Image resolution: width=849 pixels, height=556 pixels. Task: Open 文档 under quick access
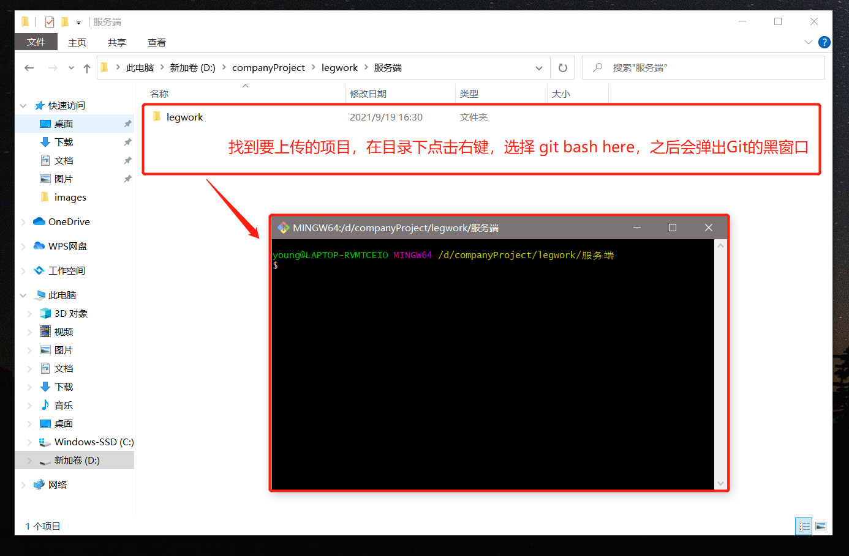[64, 161]
